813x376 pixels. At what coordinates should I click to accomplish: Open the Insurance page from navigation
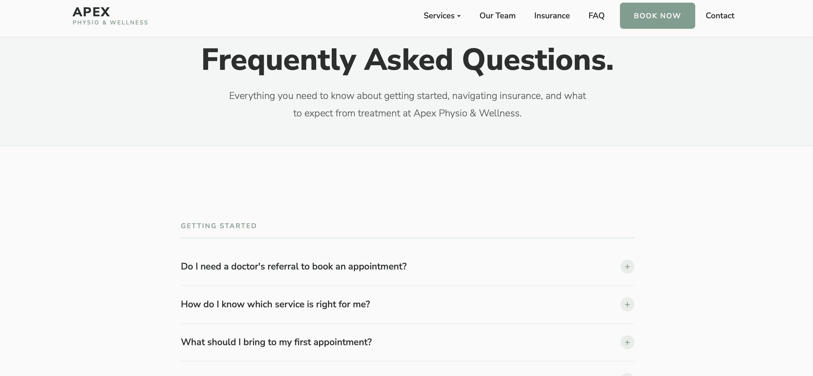tap(552, 15)
